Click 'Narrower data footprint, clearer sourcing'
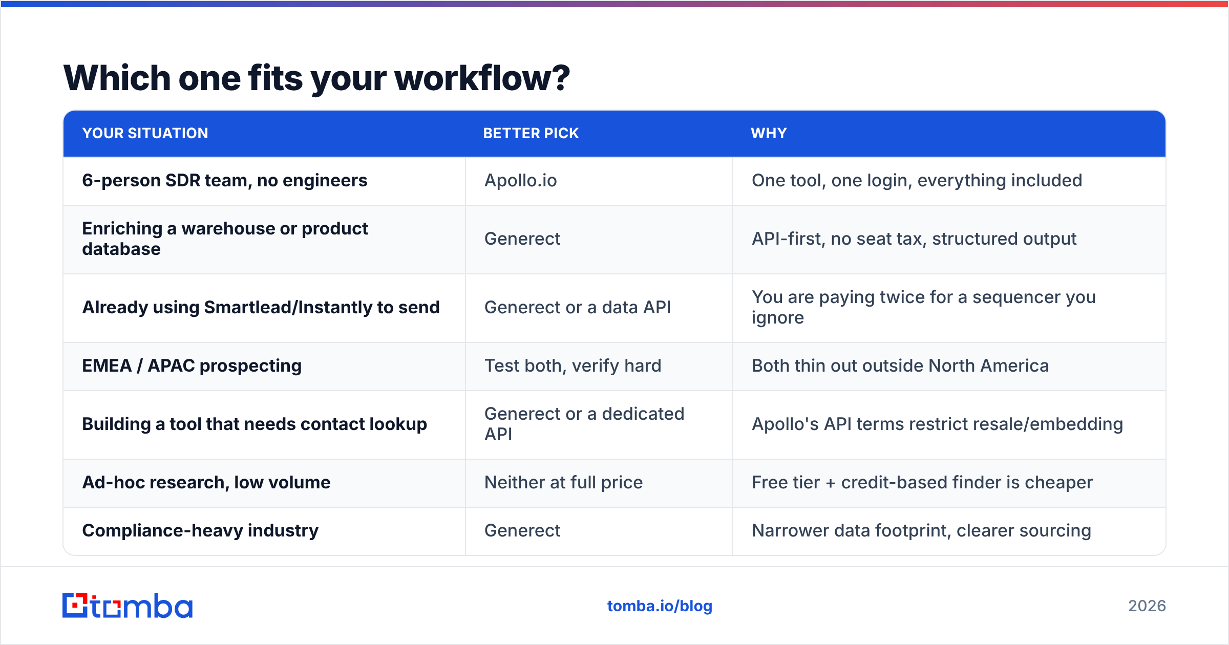1229x645 pixels. click(x=921, y=530)
